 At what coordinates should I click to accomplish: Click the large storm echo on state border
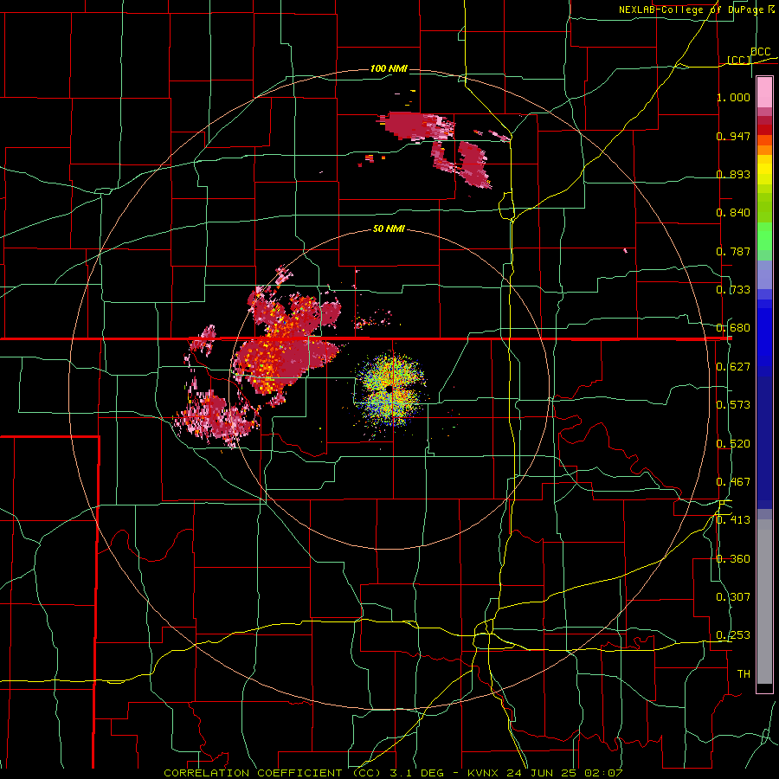tap(286, 343)
